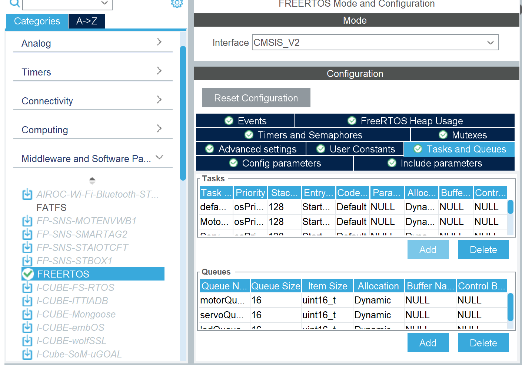
Task: Click uint16_t item size in motorQu... row
Action: point(327,300)
